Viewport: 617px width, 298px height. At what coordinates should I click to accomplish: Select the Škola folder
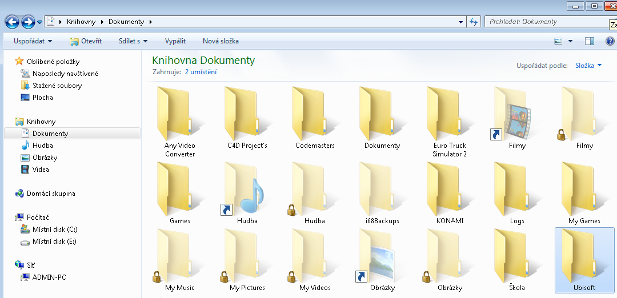pos(517,260)
